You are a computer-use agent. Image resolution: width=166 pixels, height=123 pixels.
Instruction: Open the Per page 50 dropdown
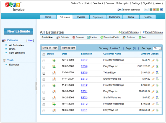(157, 48)
